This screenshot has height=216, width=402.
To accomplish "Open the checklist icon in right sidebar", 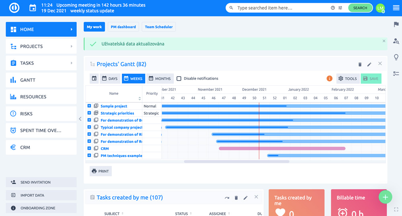I will point(396,74).
